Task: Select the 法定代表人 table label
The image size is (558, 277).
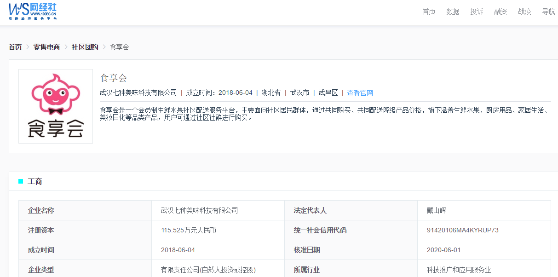Action: coord(310,210)
